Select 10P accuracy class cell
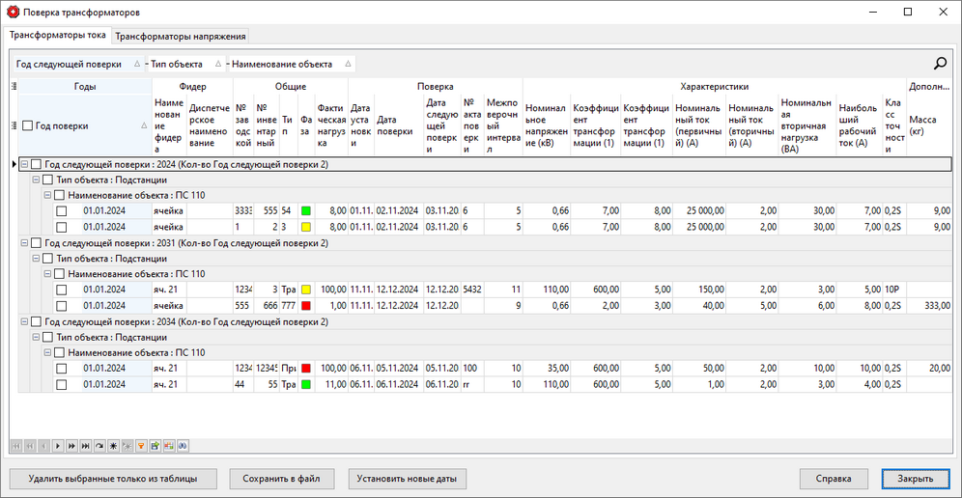This screenshot has width=962, height=498. (893, 290)
